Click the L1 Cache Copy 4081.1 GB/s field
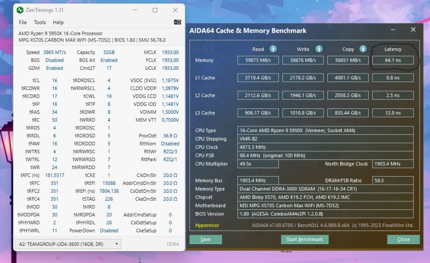This screenshot has width=430, height=263. pos(348,78)
